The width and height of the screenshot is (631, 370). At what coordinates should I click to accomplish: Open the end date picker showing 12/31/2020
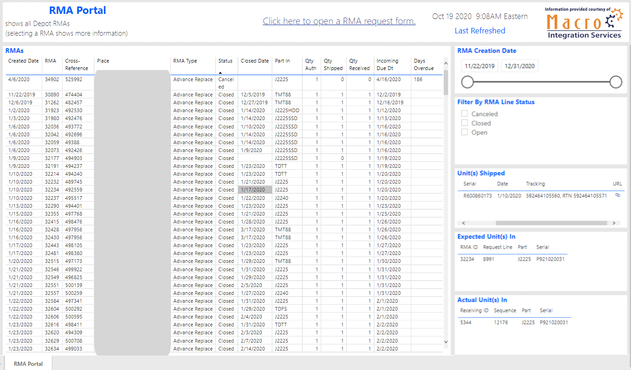pyautogui.click(x=519, y=66)
